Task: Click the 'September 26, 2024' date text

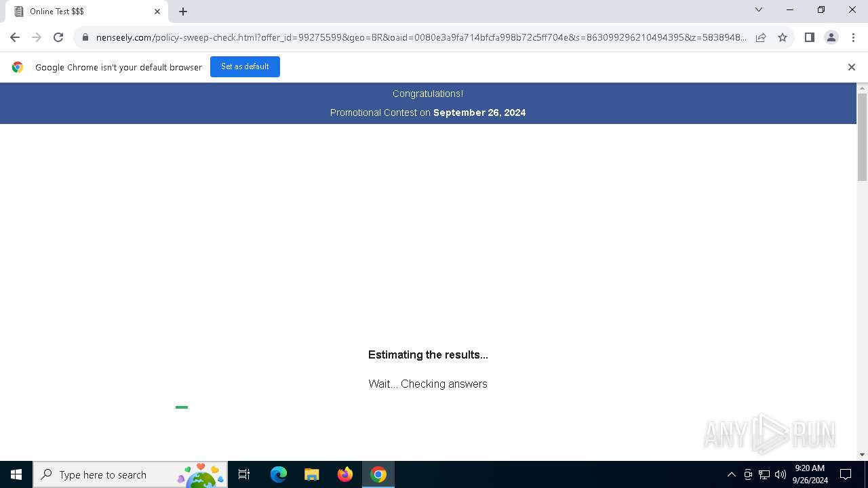Action: (x=479, y=113)
